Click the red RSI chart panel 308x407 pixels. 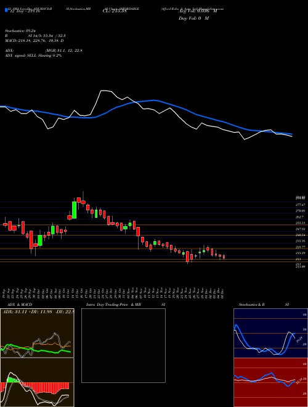270,382
